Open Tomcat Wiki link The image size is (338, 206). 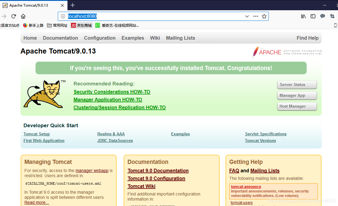click(141, 186)
